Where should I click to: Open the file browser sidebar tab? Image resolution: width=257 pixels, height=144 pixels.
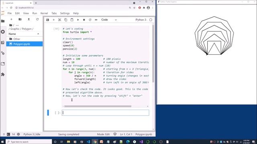3,21
